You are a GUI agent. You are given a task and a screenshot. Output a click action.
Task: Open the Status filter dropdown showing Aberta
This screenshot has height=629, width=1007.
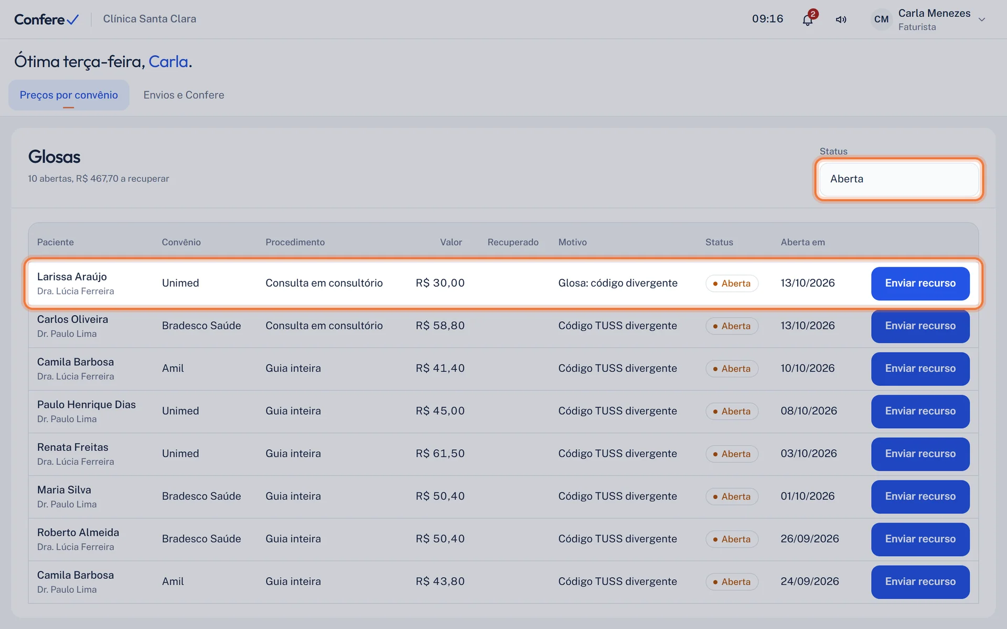click(899, 179)
